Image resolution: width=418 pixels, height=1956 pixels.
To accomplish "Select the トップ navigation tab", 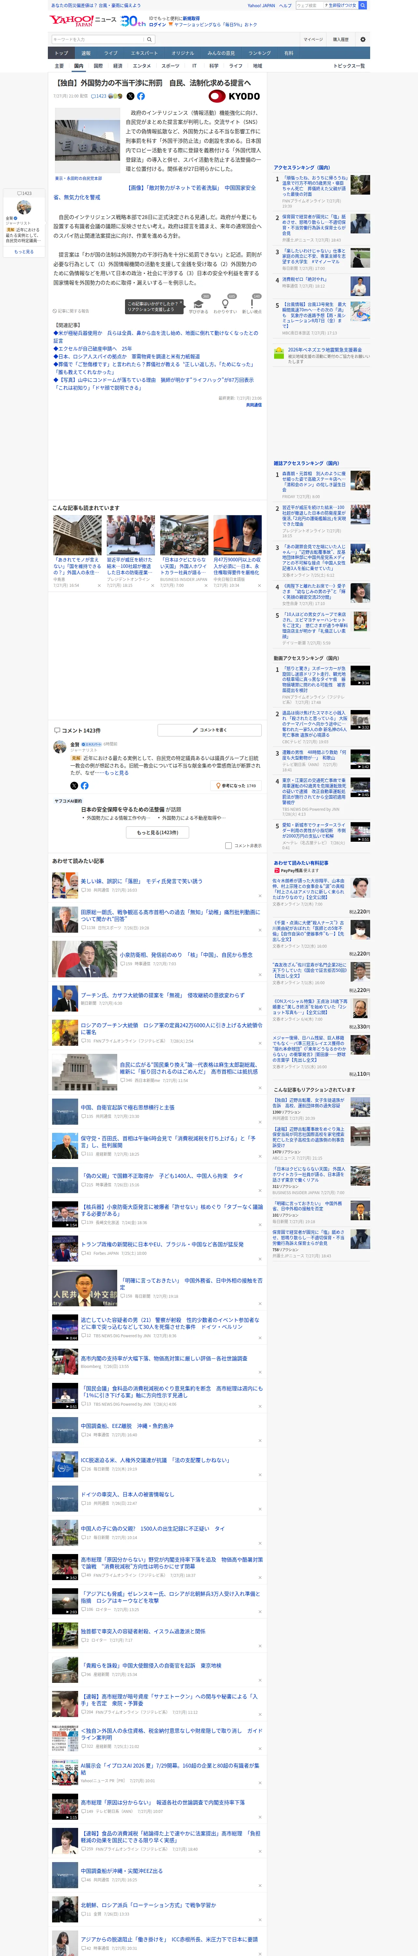I will click(62, 53).
